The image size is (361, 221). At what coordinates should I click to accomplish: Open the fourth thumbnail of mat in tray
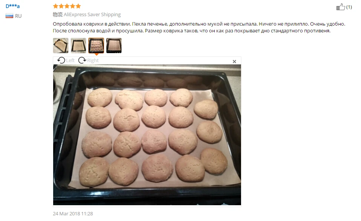pyautogui.click(x=114, y=46)
